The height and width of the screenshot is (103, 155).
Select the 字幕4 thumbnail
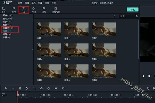coord(49,50)
